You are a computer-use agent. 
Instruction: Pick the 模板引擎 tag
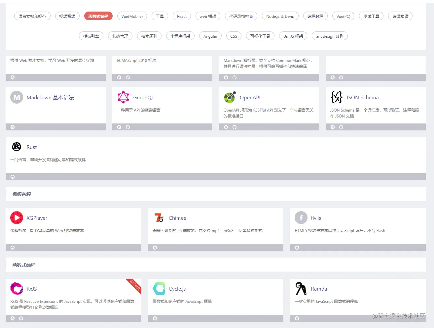pos(91,36)
